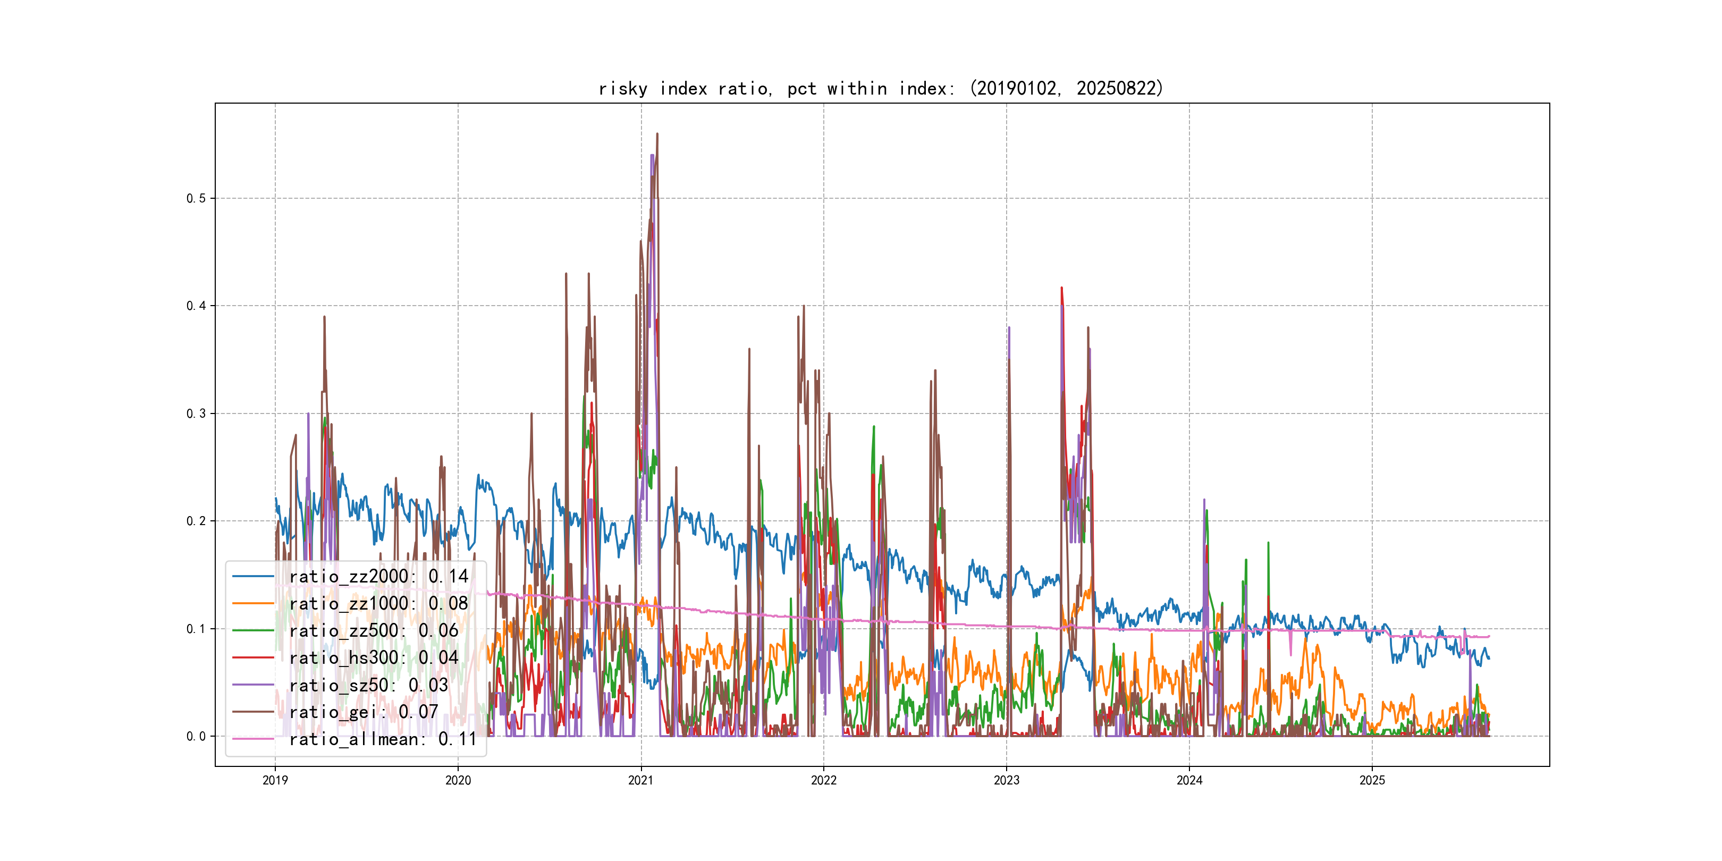The height and width of the screenshot is (861, 1722).
Task: Select the 'ratio_gei: 0.07' legend label
Action: (364, 712)
